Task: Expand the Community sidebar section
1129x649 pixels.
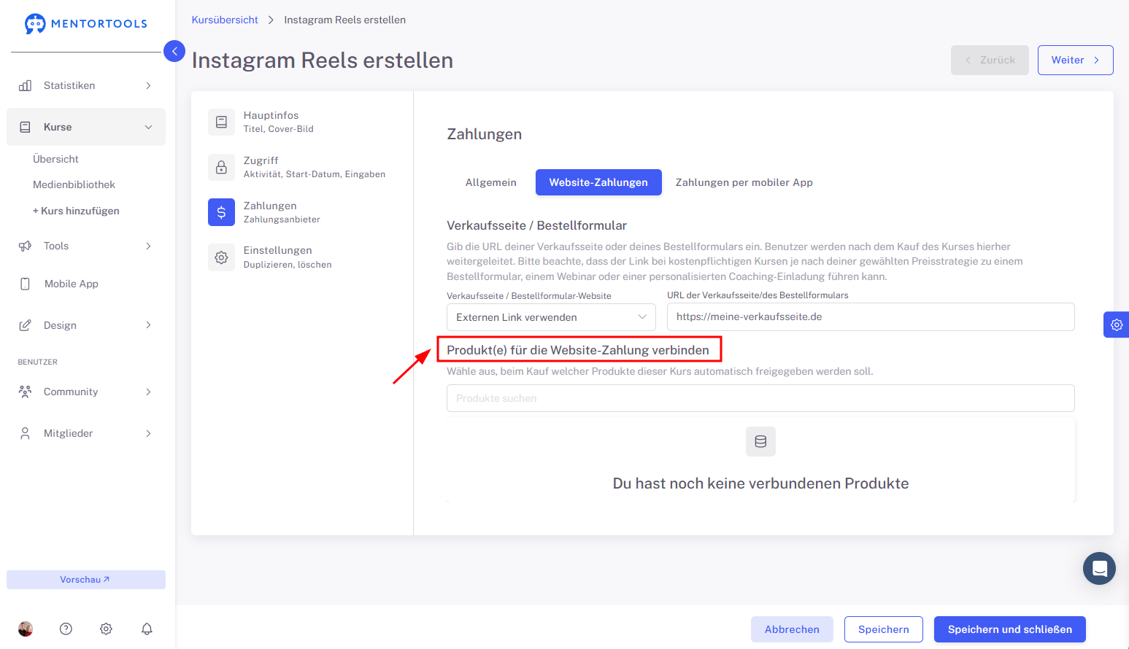Action: [86, 392]
